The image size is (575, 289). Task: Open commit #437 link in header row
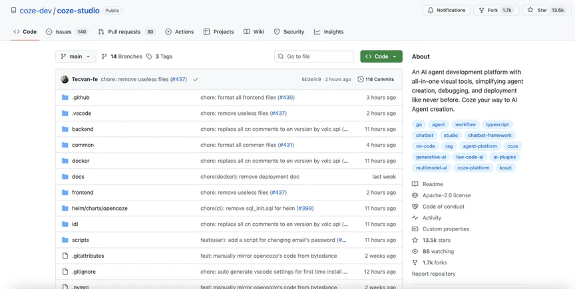(x=178, y=79)
